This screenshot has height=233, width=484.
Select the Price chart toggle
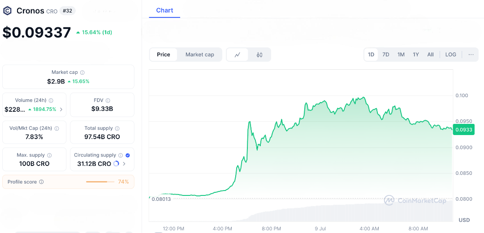click(164, 55)
